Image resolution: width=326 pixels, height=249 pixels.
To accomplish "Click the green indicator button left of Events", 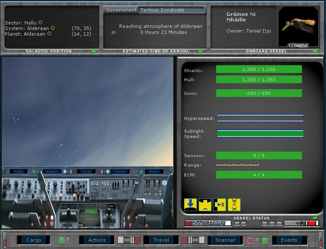I will [265, 240].
